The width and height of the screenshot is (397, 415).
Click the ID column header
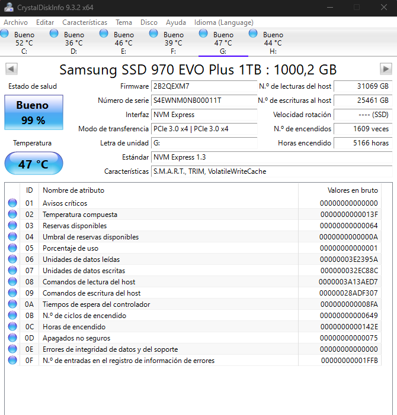[29, 190]
